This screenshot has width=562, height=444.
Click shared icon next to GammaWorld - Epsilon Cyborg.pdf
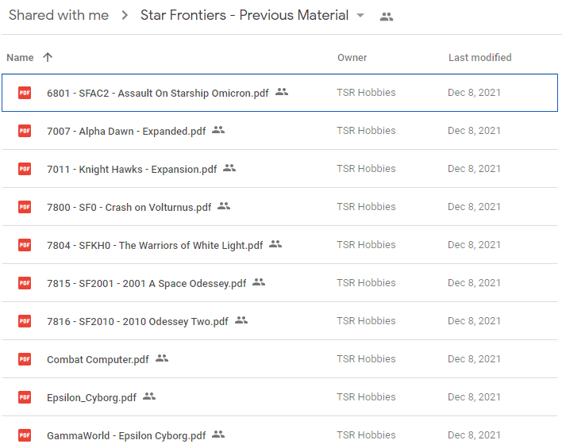218,434
